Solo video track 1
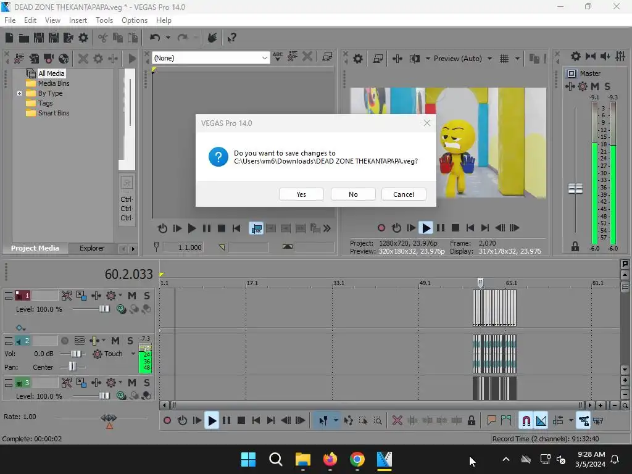This screenshot has width=632, height=474. (147, 296)
